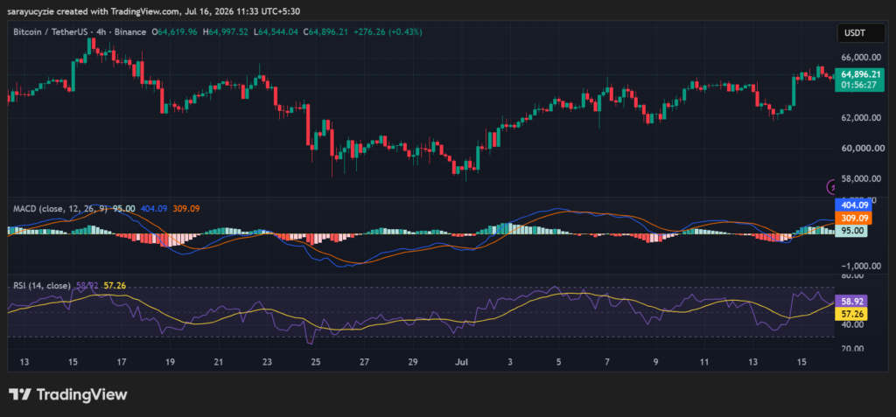Click the 20.00 RSI axis label
Screen dimensions: 896x417
852,349
